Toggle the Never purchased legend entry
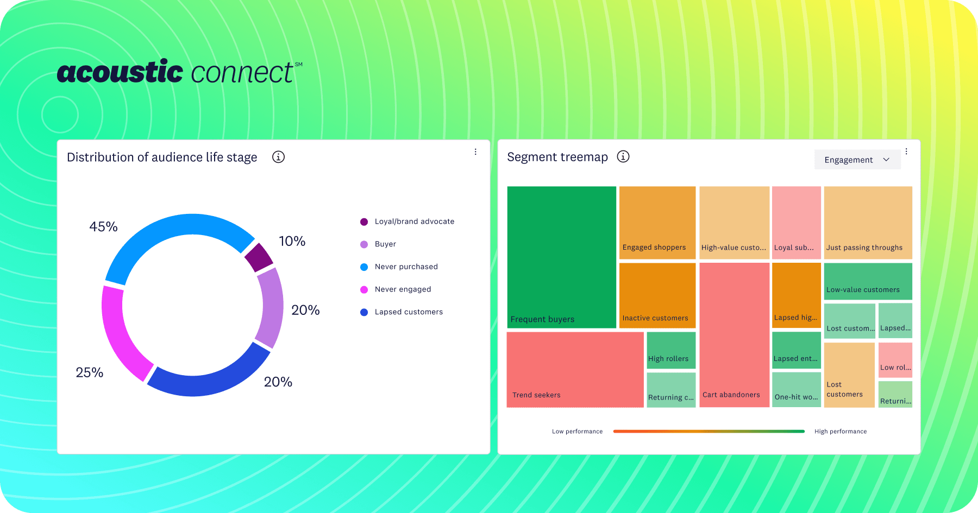978x513 pixels. 406,267
